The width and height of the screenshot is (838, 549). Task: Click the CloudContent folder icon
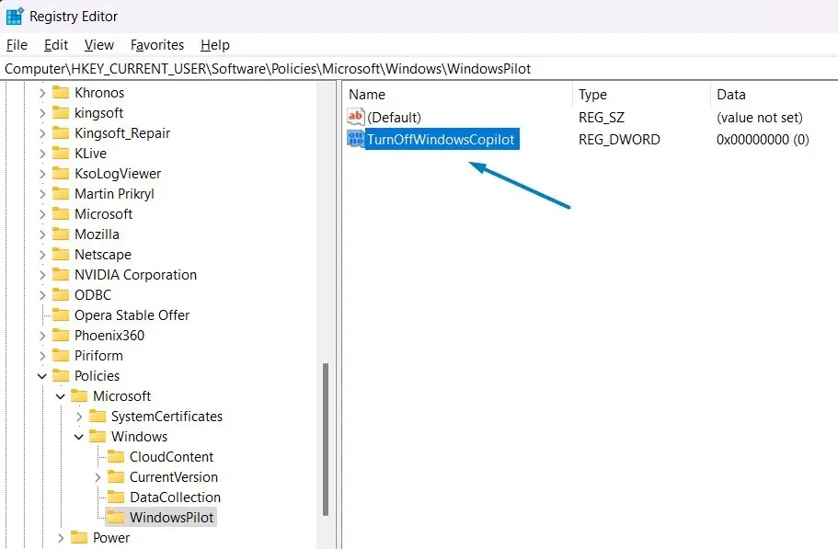coord(116,457)
